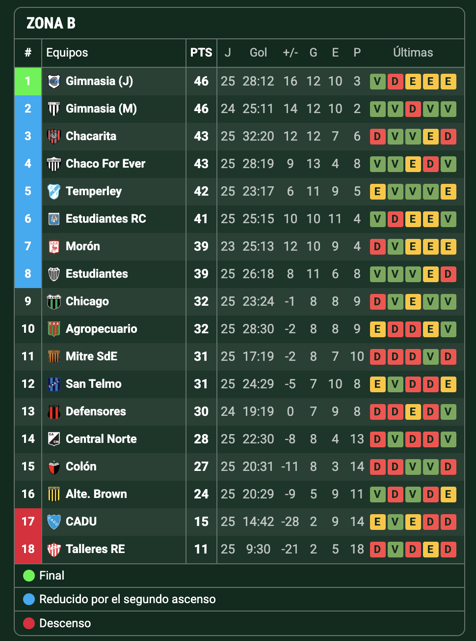Click the red Descenso legend dot

coord(29,623)
